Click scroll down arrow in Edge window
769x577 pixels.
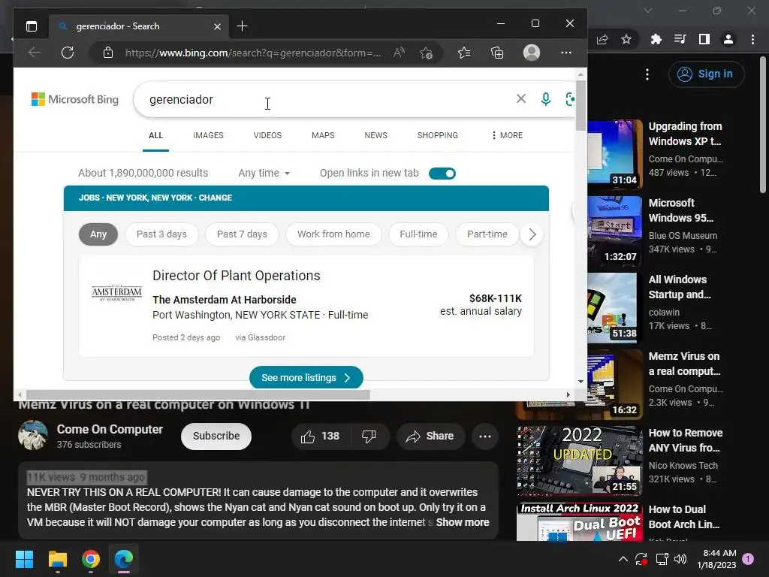click(x=581, y=381)
